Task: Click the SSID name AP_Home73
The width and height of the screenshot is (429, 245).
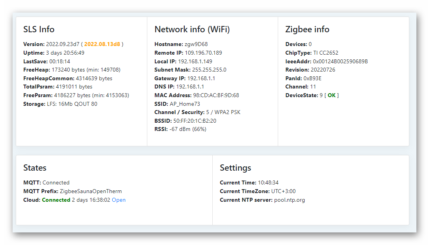Action: click(185, 104)
